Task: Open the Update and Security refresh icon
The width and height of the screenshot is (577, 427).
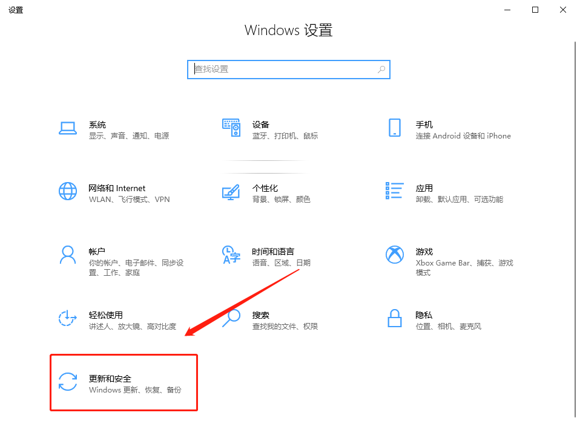Action: pyautogui.click(x=68, y=382)
